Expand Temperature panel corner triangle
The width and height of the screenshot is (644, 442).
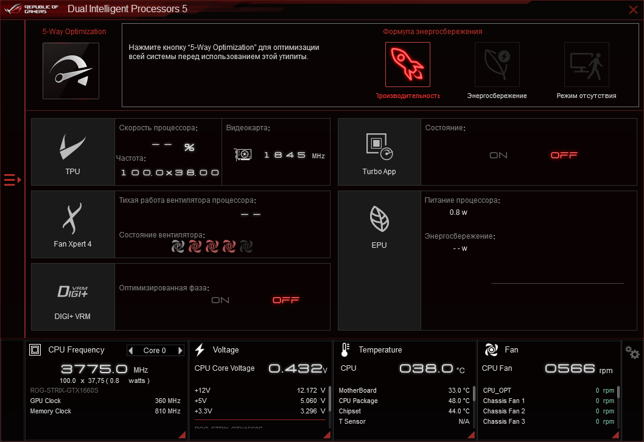(x=471, y=435)
